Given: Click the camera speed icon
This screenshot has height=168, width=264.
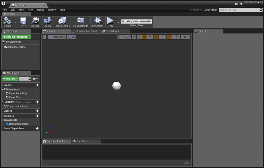Looking at the screenshot, I should pos(184,37).
